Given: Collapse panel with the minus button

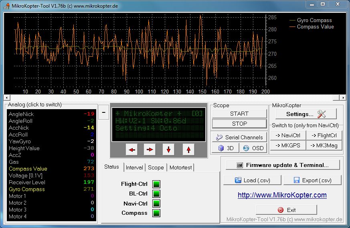Looking at the screenshot, I should [103, 112].
